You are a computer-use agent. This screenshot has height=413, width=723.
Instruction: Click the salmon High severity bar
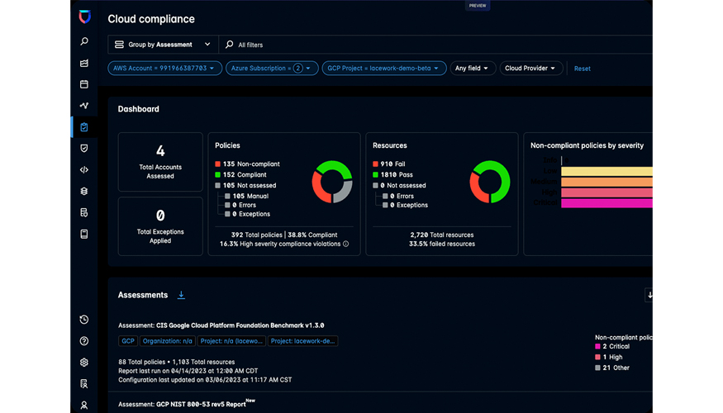tap(606, 192)
